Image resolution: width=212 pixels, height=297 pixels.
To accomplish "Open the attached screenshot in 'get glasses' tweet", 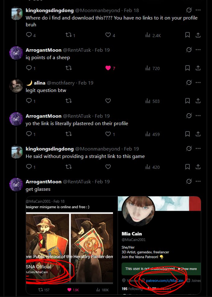I will click(113, 245).
